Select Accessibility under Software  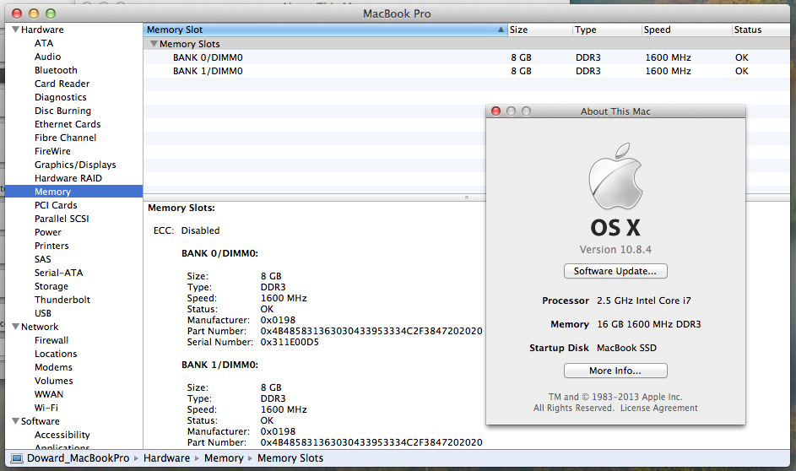coord(62,435)
